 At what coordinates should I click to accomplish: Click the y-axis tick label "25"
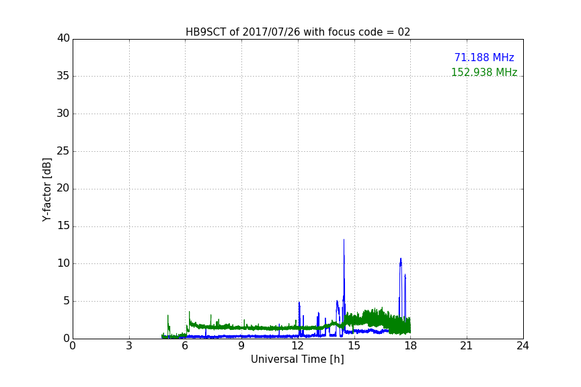pos(63,150)
